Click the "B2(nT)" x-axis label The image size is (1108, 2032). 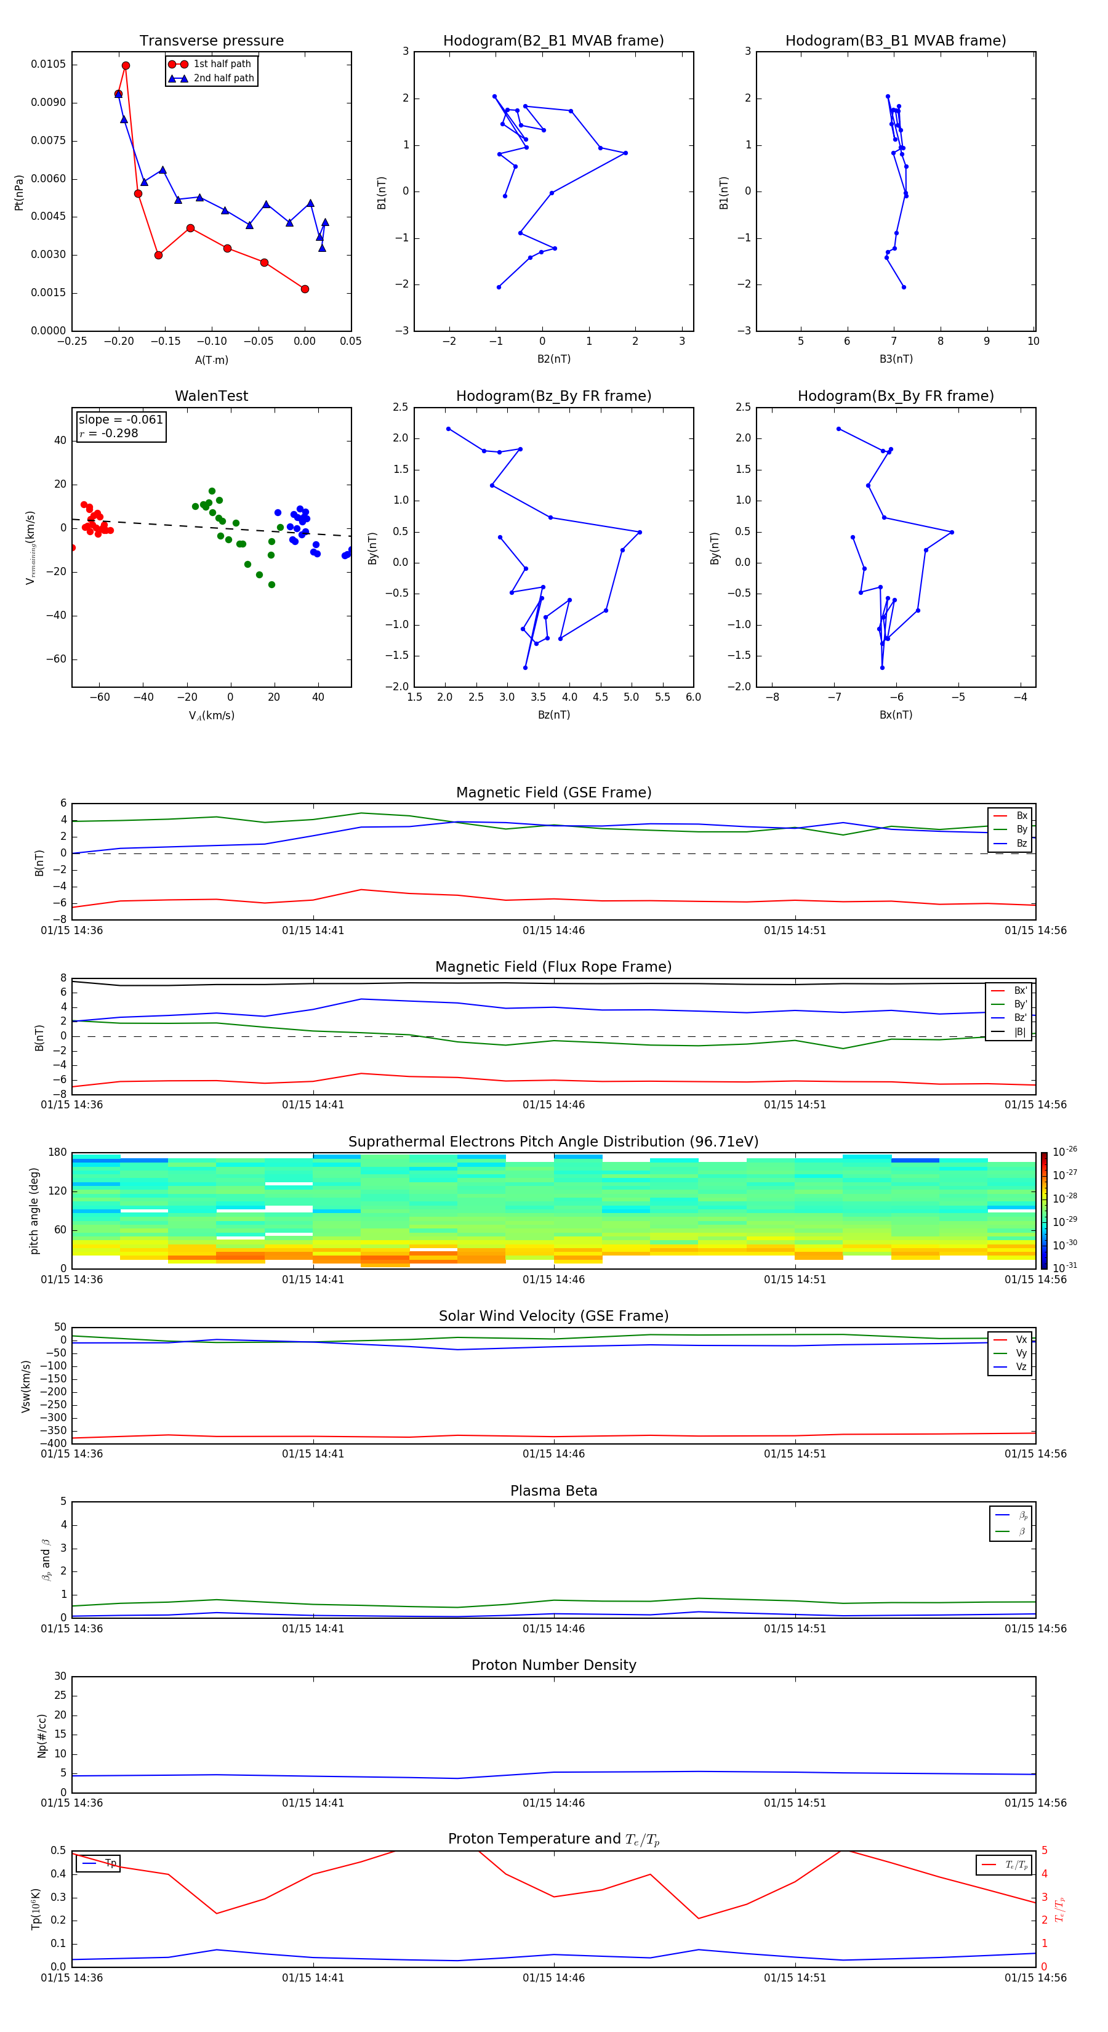point(553,359)
